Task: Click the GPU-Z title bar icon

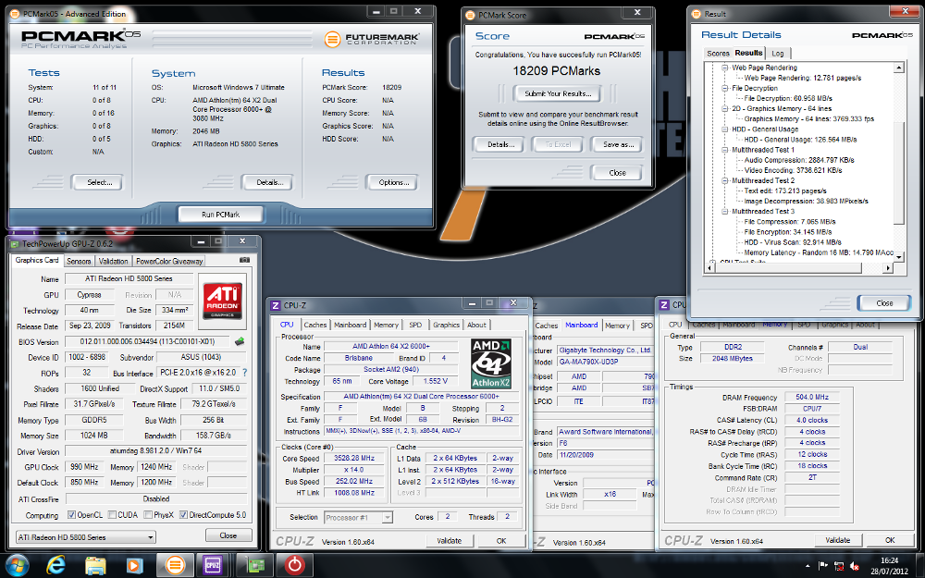Action: click(15, 243)
